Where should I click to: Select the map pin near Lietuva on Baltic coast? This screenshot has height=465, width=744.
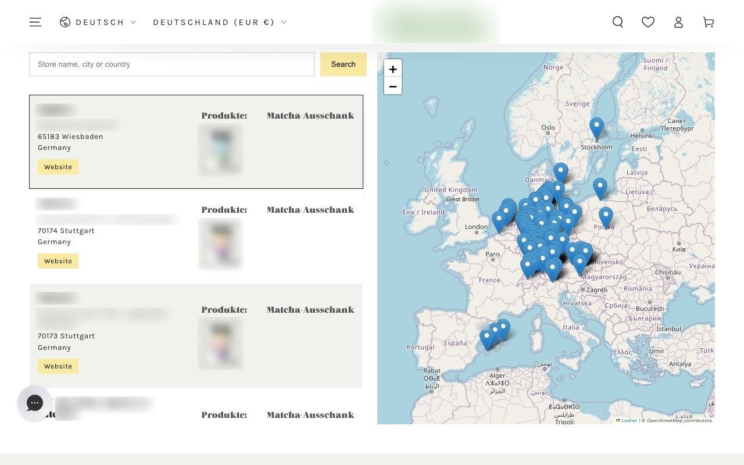pyautogui.click(x=600, y=189)
